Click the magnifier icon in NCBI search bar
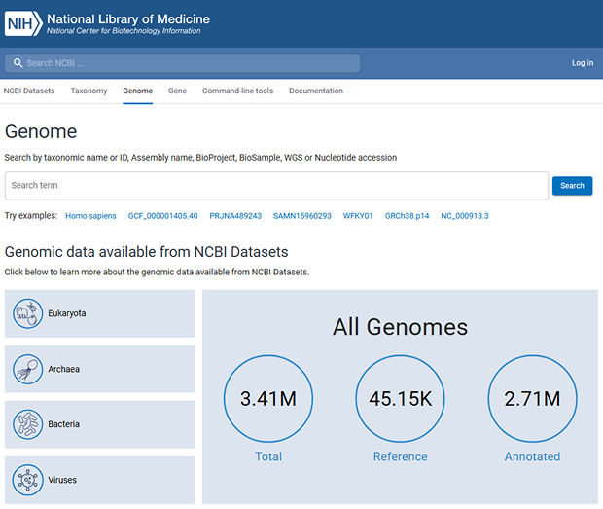 click(x=18, y=63)
